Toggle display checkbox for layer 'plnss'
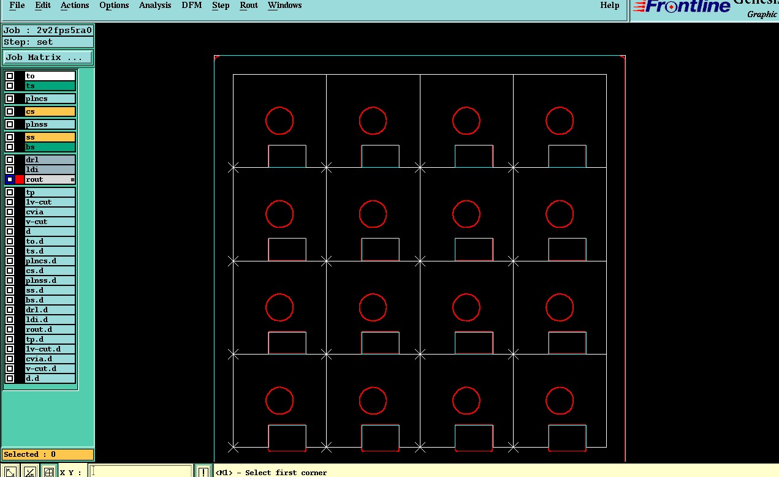 pos(10,125)
